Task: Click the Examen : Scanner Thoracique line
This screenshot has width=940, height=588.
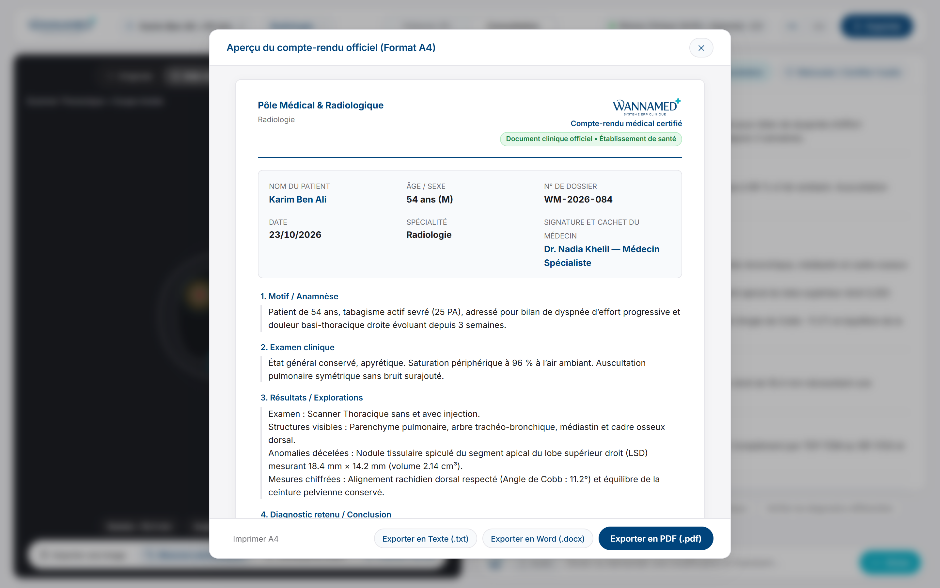Action: [374, 414]
